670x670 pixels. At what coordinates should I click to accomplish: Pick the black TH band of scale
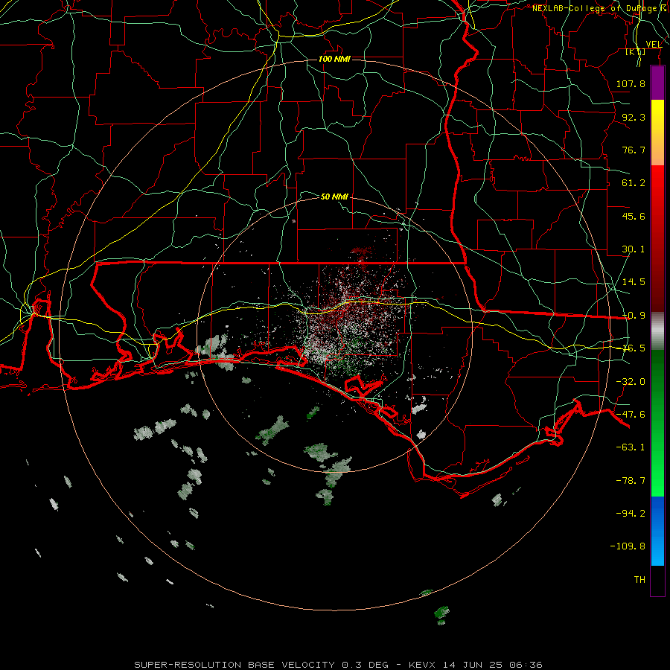point(657,580)
